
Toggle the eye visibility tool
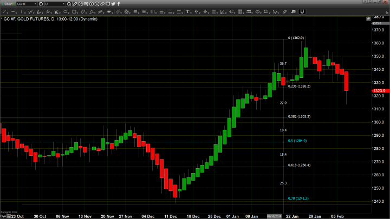pos(258,11)
